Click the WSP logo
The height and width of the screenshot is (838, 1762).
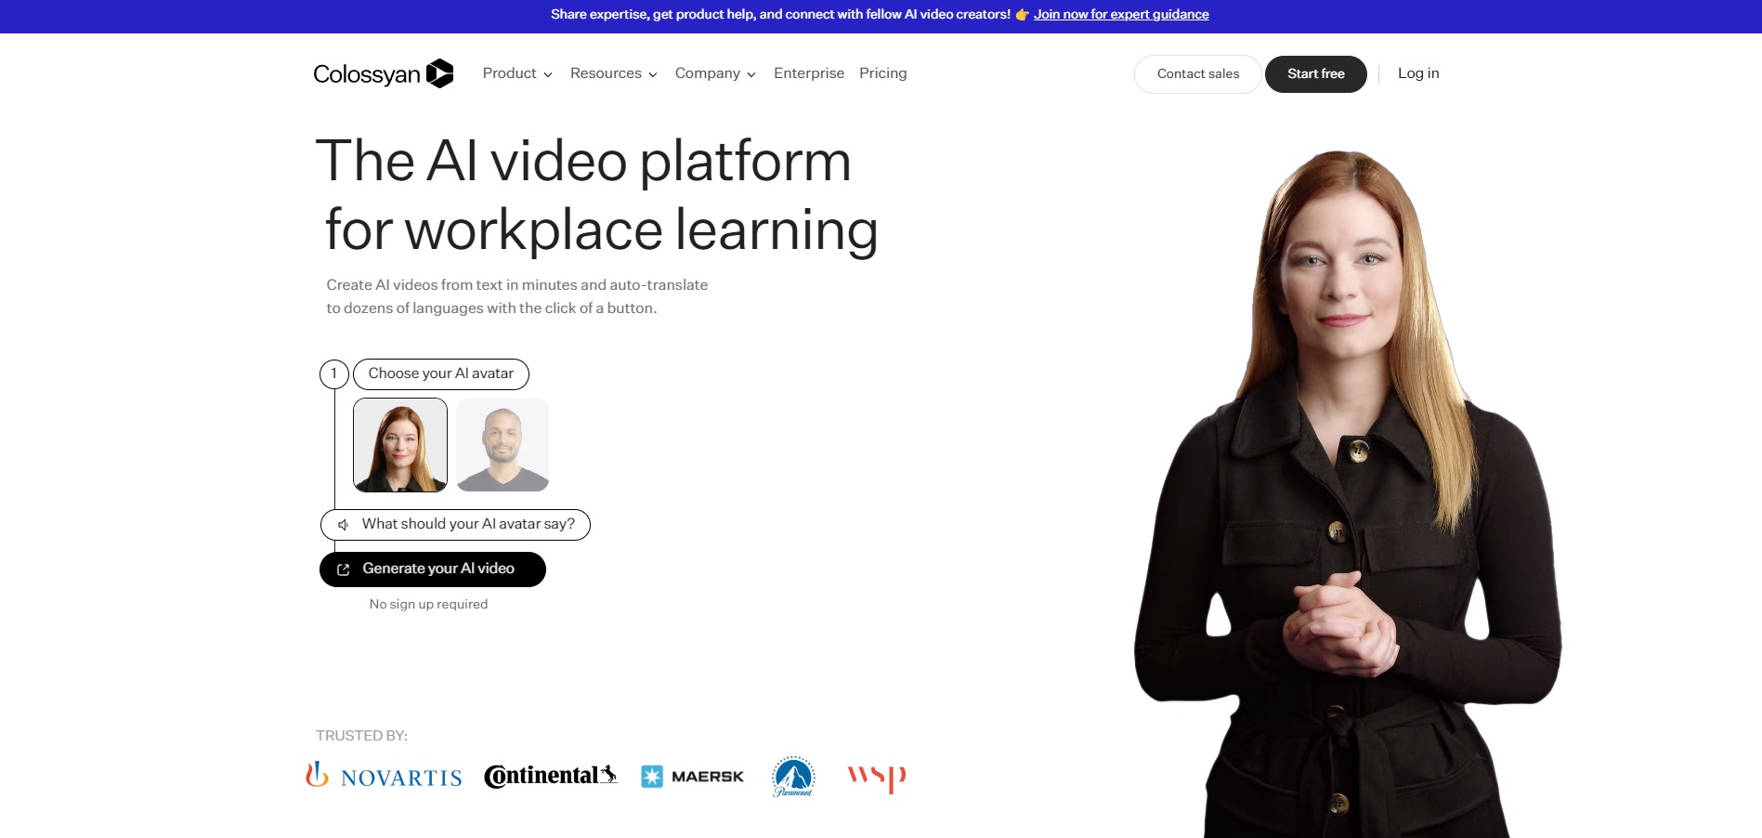(877, 778)
